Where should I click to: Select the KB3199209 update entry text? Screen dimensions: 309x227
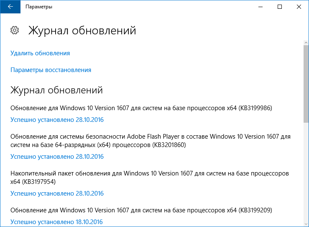click(141, 210)
